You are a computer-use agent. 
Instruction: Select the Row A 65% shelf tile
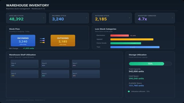click(24, 64)
